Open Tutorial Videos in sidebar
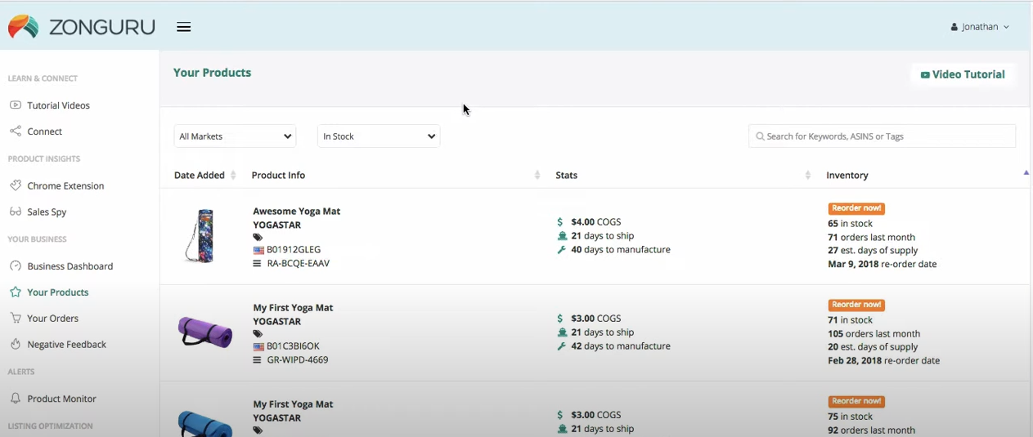This screenshot has width=1033, height=437. (x=58, y=105)
